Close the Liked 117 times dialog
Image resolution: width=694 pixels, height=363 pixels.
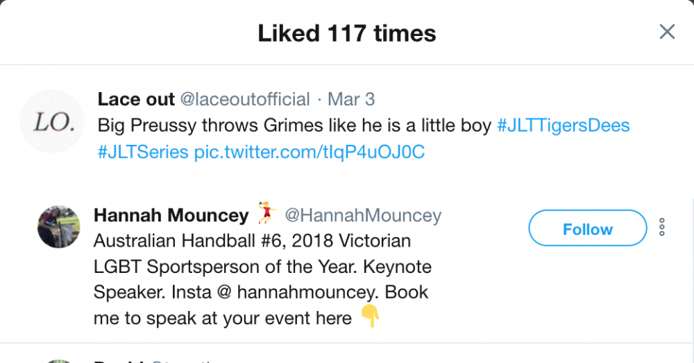(667, 32)
